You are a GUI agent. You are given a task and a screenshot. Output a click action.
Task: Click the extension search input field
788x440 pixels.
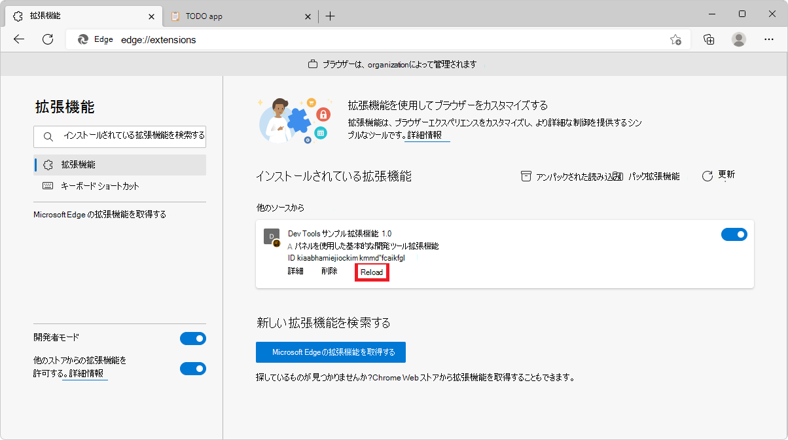(x=120, y=136)
